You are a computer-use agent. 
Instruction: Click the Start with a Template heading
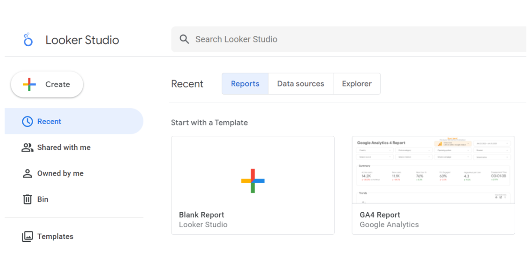click(209, 123)
